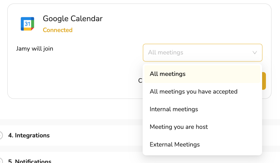280x163 pixels.
Task: Click the Jamy will join label
Action: click(35, 49)
